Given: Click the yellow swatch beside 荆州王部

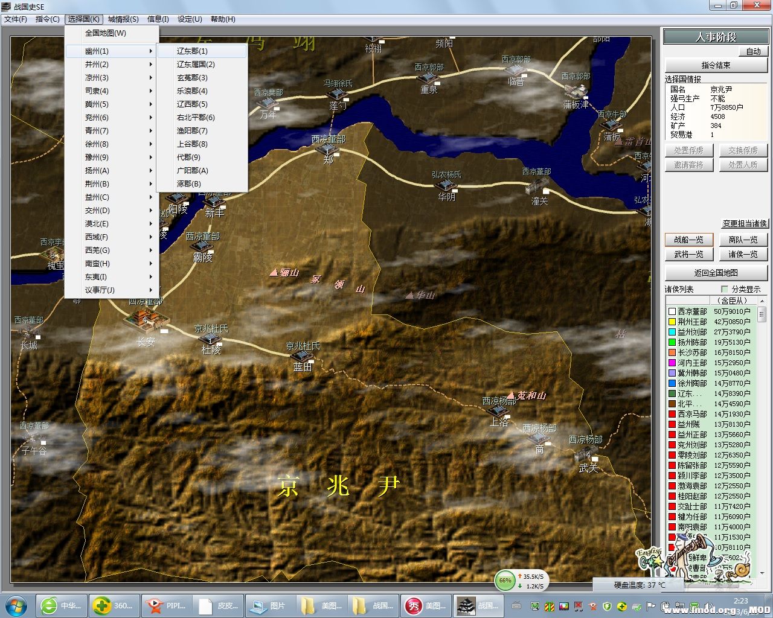Looking at the screenshot, I should [x=672, y=322].
